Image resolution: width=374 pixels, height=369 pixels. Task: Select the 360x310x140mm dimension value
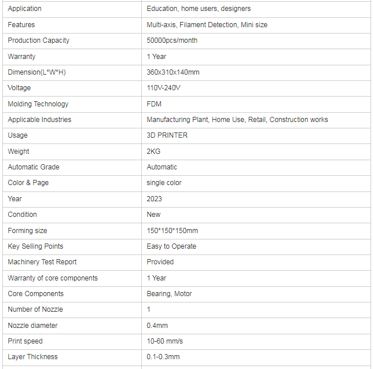[173, 72]
